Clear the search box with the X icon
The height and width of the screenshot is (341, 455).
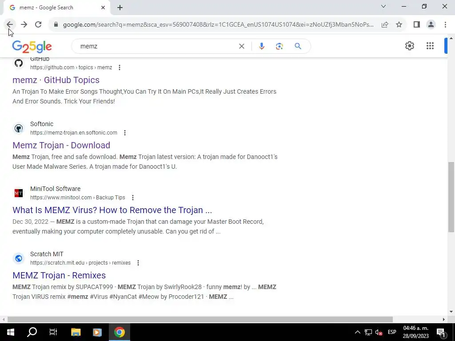point(241,46)
